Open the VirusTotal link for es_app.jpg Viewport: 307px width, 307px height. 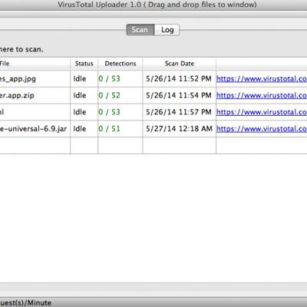[x=262, y=79]
